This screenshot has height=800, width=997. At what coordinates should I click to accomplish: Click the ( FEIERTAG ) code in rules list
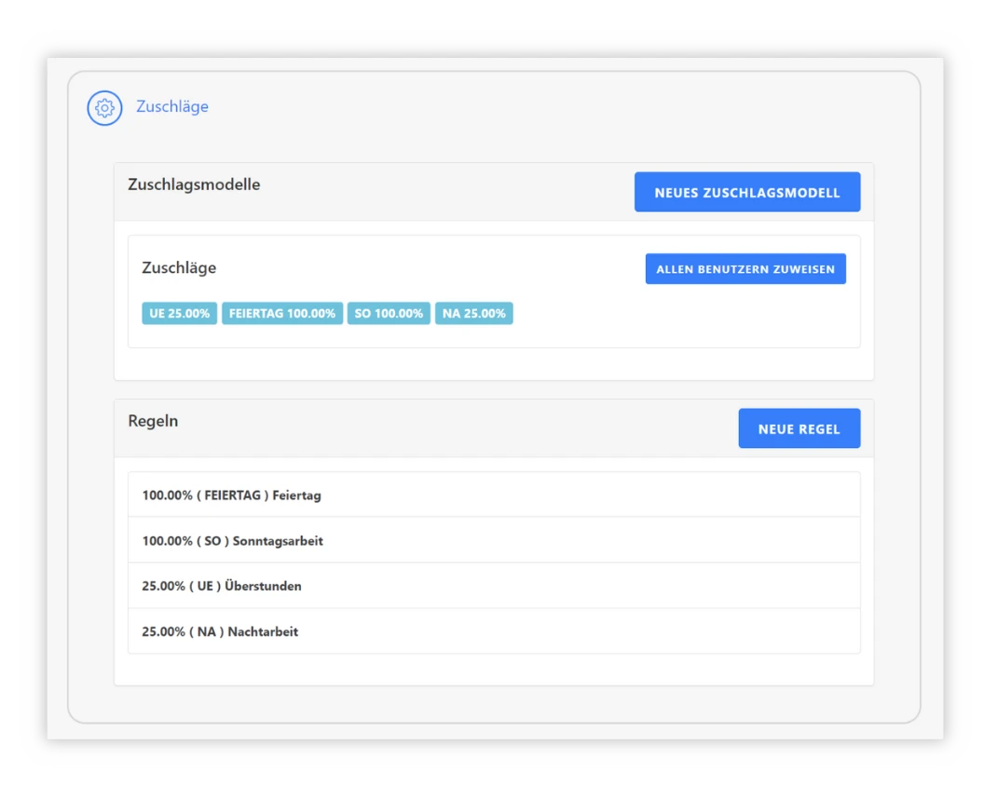coord(232,495)
